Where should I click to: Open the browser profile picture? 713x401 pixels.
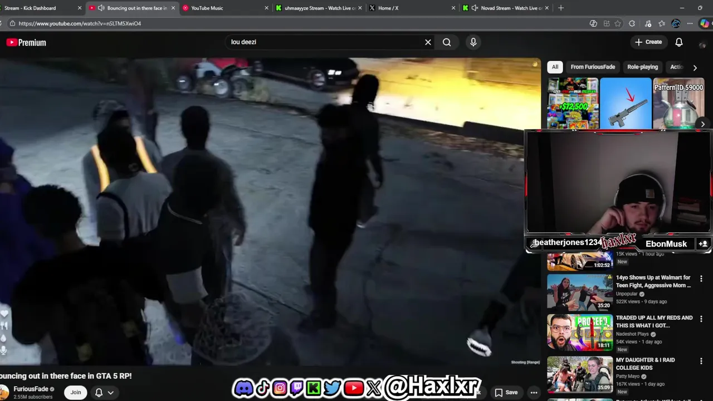coord(676,23)
